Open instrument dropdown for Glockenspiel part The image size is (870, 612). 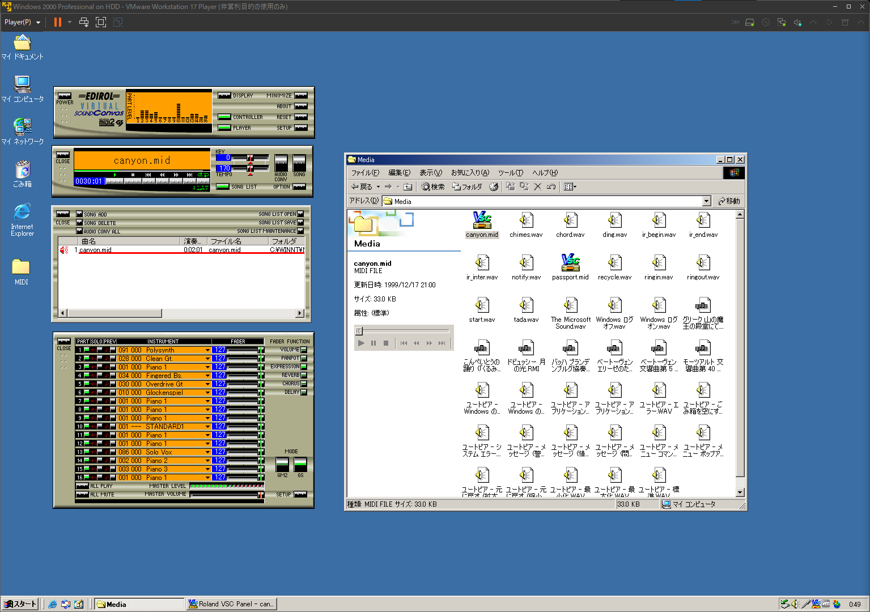207,393
